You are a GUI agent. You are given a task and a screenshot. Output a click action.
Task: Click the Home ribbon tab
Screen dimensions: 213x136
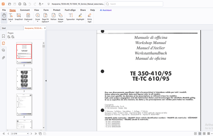click(12, 10)
